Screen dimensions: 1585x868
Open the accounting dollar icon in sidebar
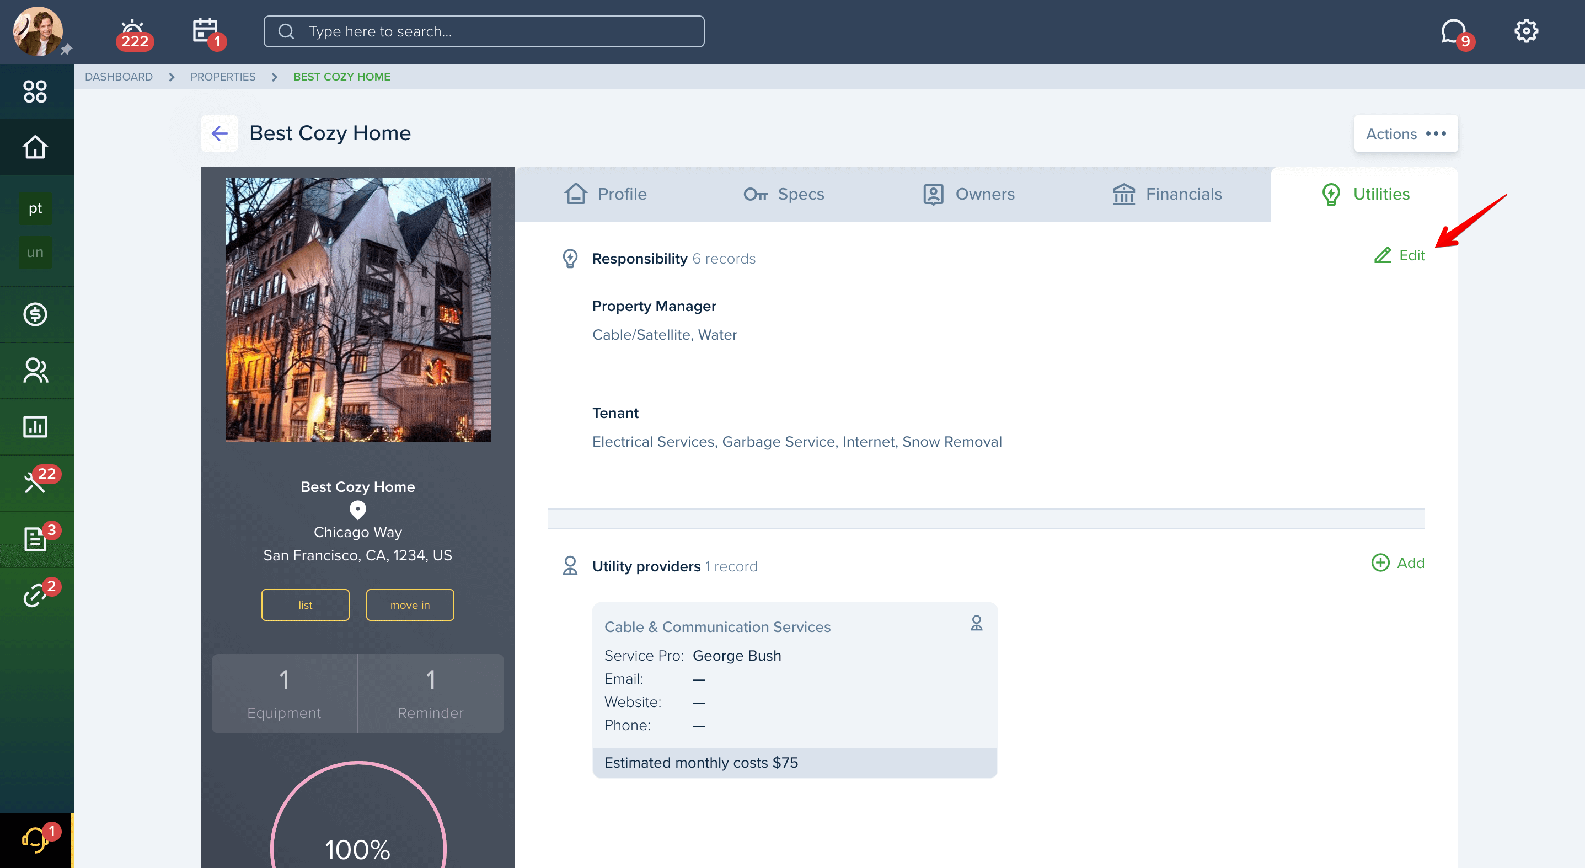point(35,314)
